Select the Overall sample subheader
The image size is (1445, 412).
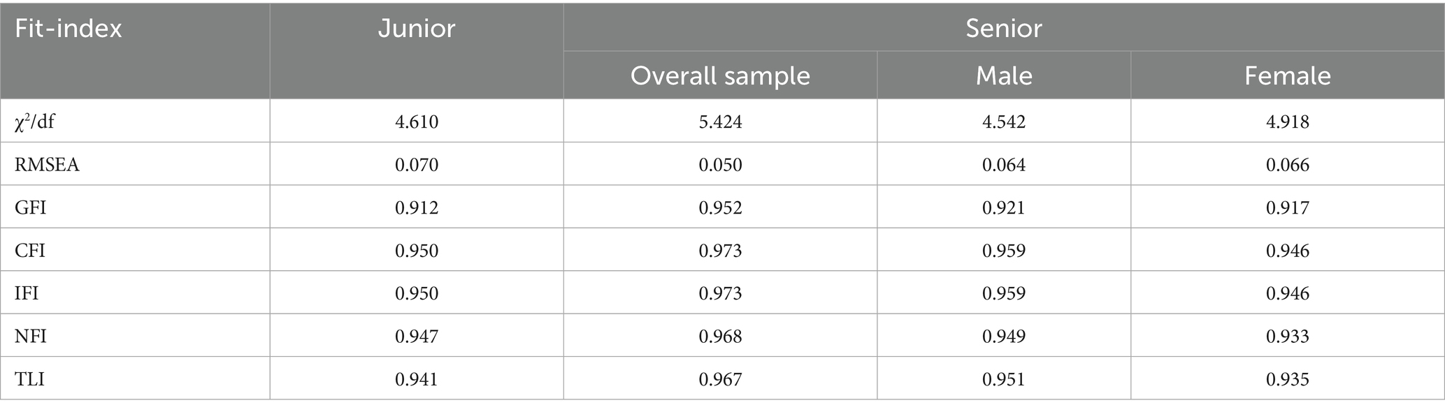[720, 75]
